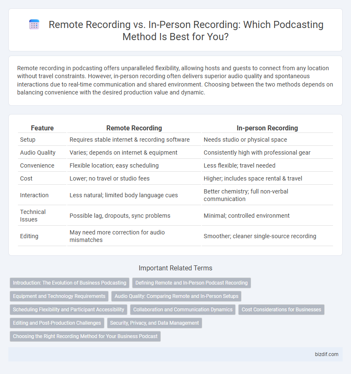Screen dimensions: 351x374
Task: Select the 'Equipment and Technology Requirements' tag
Action: pos(59,296)
